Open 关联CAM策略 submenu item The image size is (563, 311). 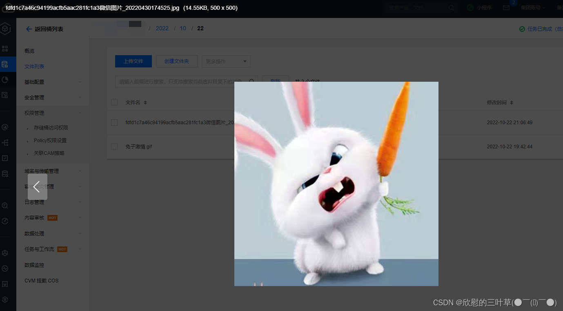click(49, 153)
